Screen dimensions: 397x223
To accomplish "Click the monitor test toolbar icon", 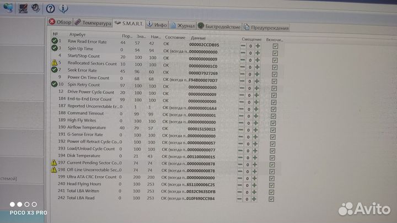I will 23,8.
